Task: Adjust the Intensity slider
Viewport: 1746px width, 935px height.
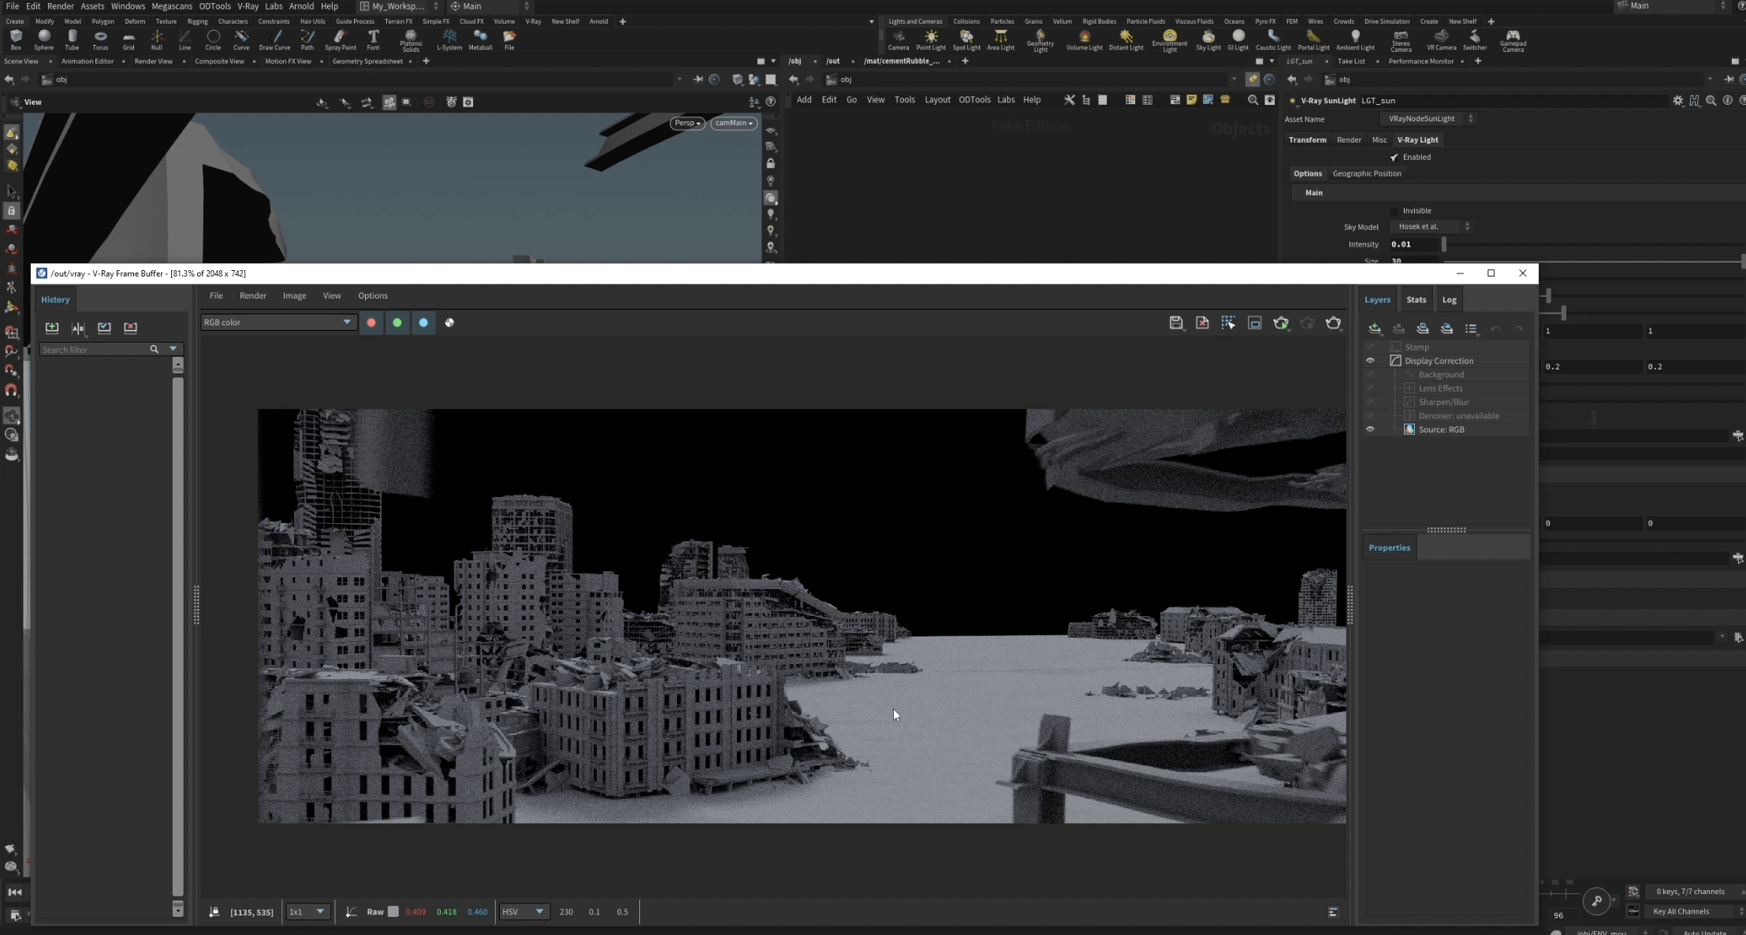Action: 1444,244
